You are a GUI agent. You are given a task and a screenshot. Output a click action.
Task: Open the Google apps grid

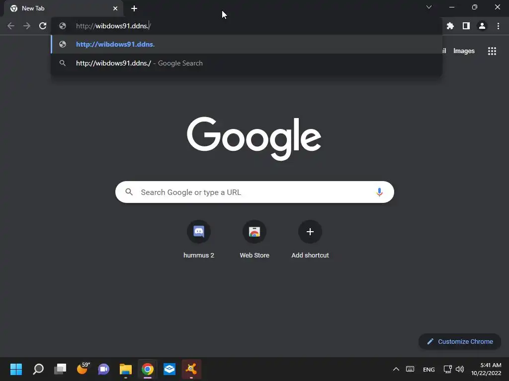coord(492,51)
